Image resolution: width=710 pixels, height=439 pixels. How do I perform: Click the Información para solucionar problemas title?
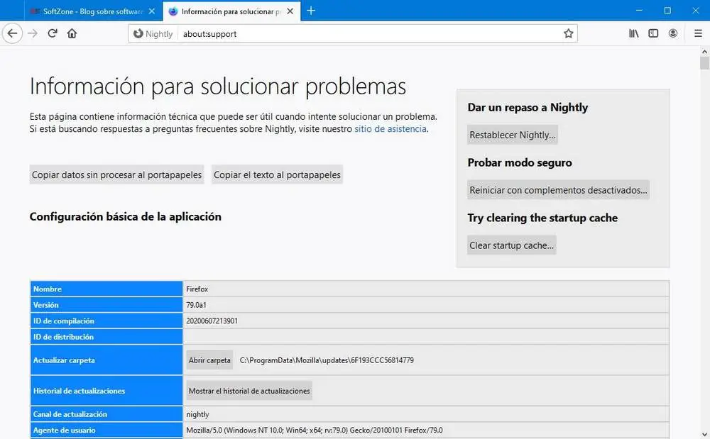(x=218, y=87)
